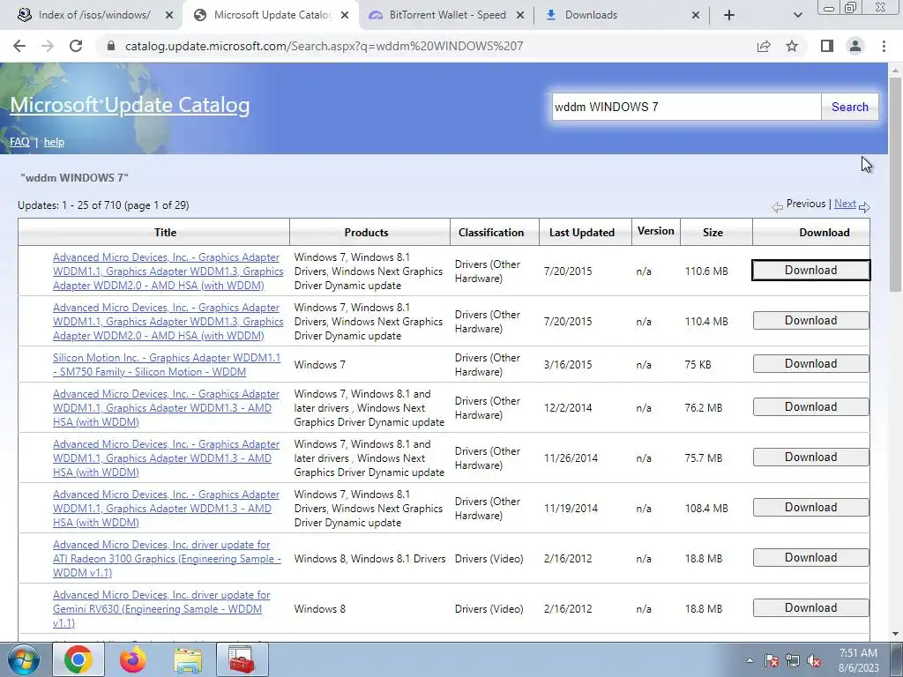The height and width of the screenshot is (677, 903).
Task: Click the next page arrow icon
Action: [864, 206]
